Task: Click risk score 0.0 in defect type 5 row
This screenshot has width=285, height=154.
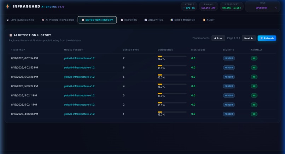Action: 193,77
